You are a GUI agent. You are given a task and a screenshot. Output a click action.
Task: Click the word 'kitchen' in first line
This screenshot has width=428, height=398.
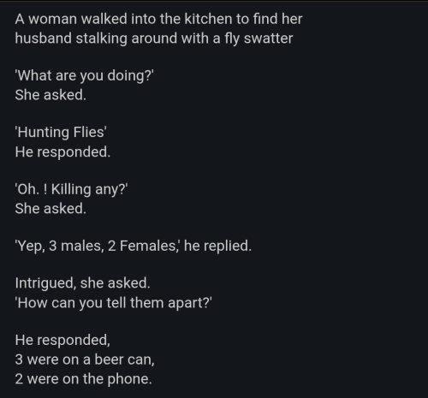(x=208, y=19)
